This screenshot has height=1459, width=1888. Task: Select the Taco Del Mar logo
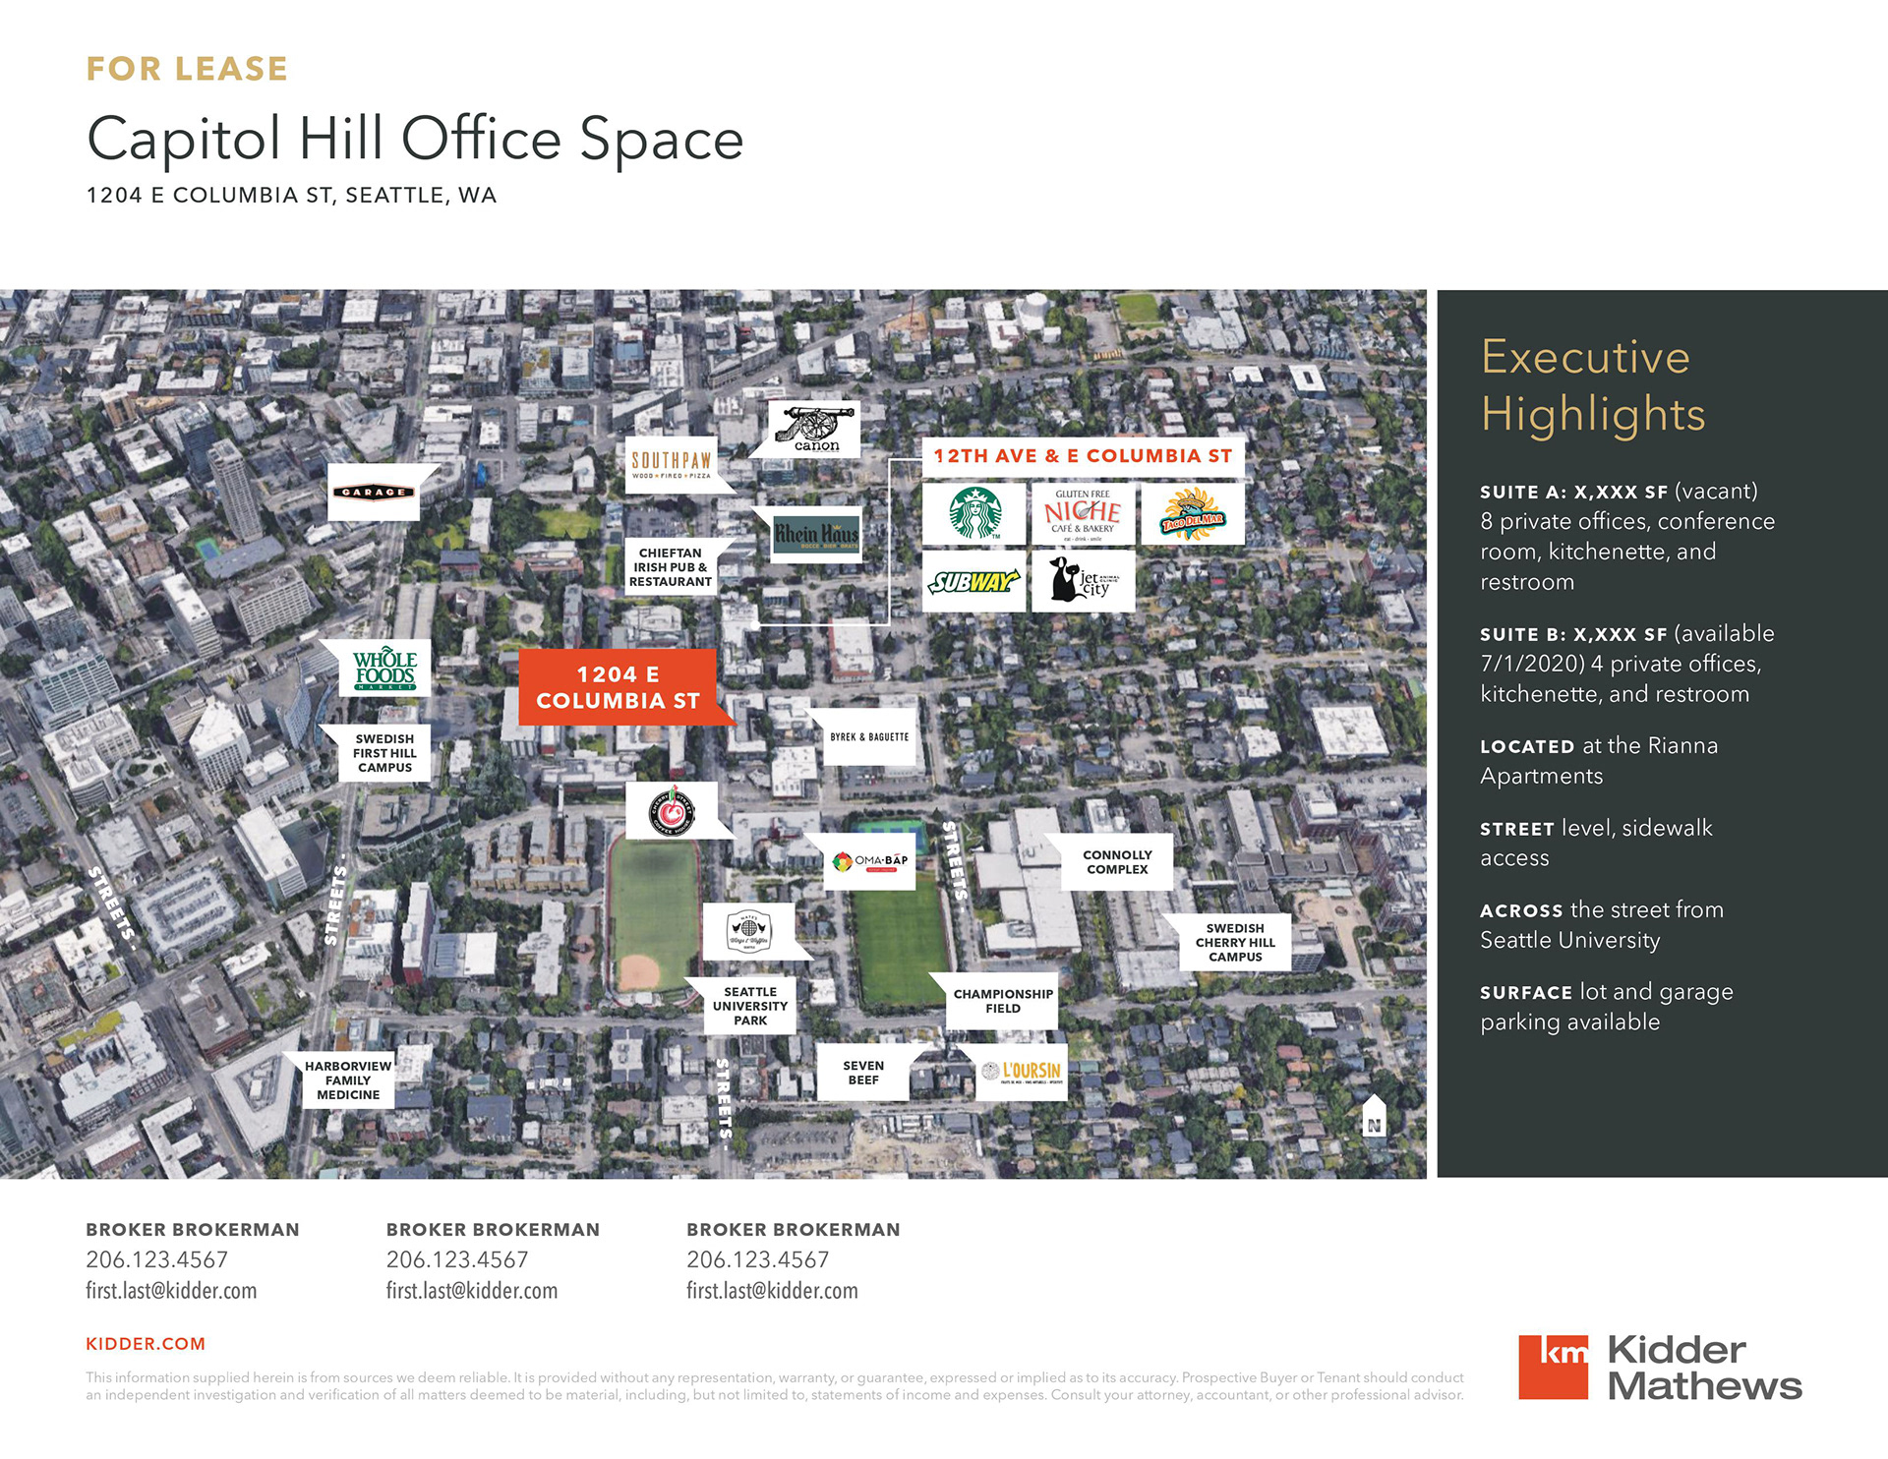click(1192, 513)
